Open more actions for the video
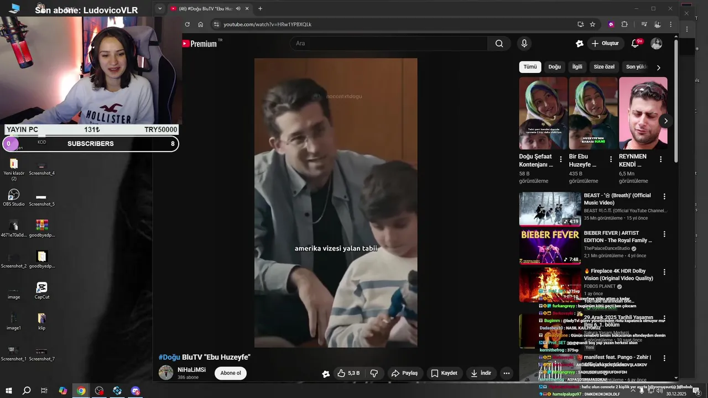The height and width of the screenshot is (398, 708). pyautogui.click(x=506, y=373)
